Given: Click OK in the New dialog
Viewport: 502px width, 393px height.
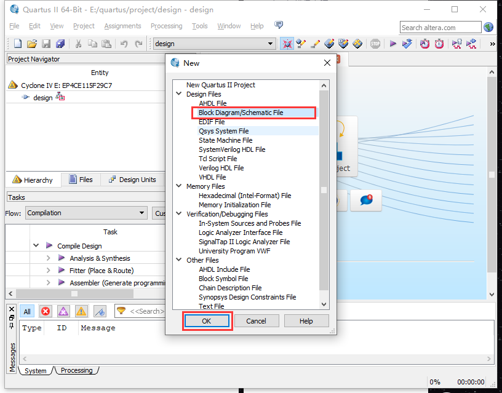Looking at the screenshot, I should [207, 321].
